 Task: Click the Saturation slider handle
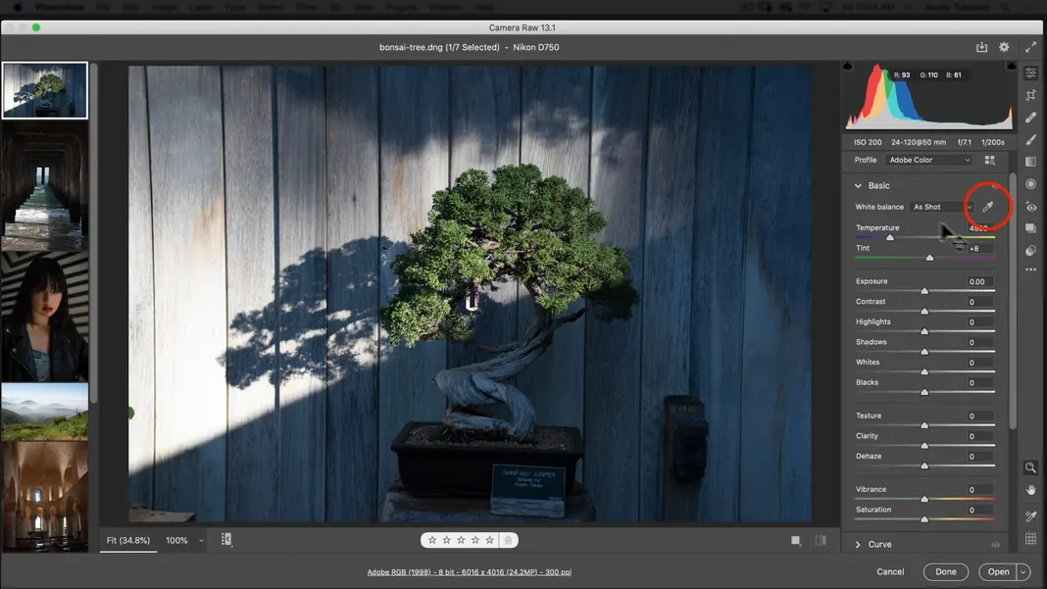(924, 518)
